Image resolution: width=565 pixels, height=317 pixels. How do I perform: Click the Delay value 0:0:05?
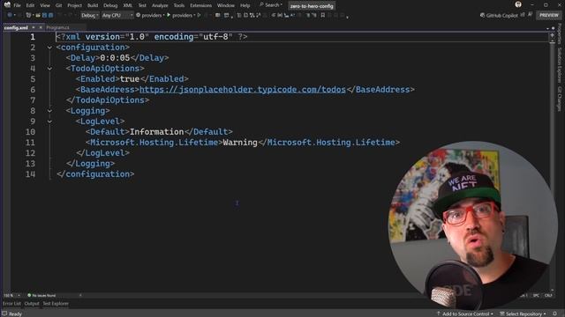(115, 58)
